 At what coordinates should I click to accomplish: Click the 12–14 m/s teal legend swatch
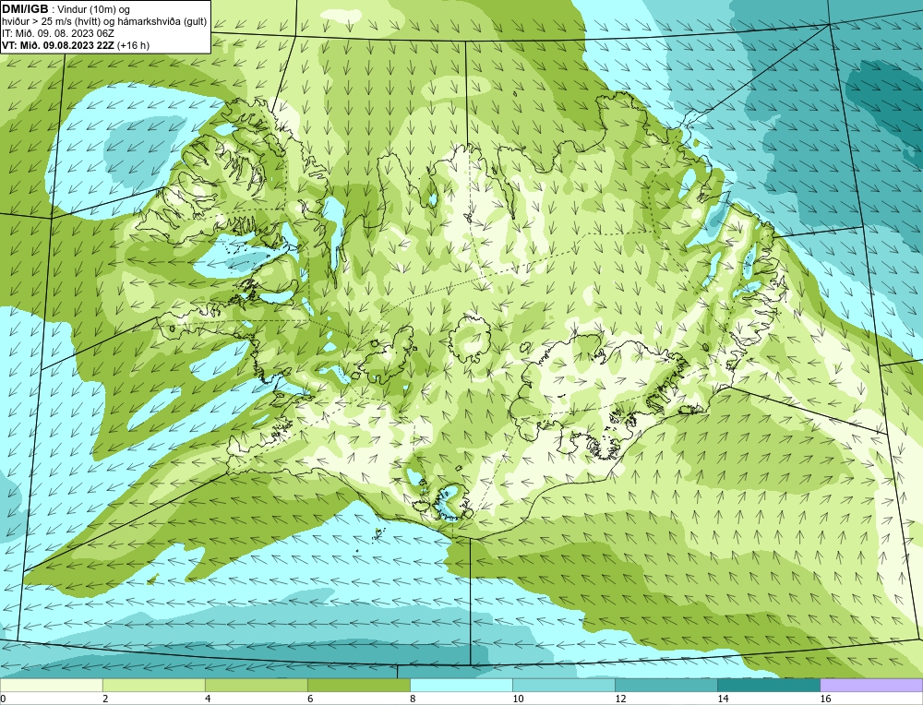tap(666, 685)
